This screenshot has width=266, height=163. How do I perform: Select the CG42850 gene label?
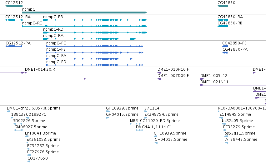(226, 3)
